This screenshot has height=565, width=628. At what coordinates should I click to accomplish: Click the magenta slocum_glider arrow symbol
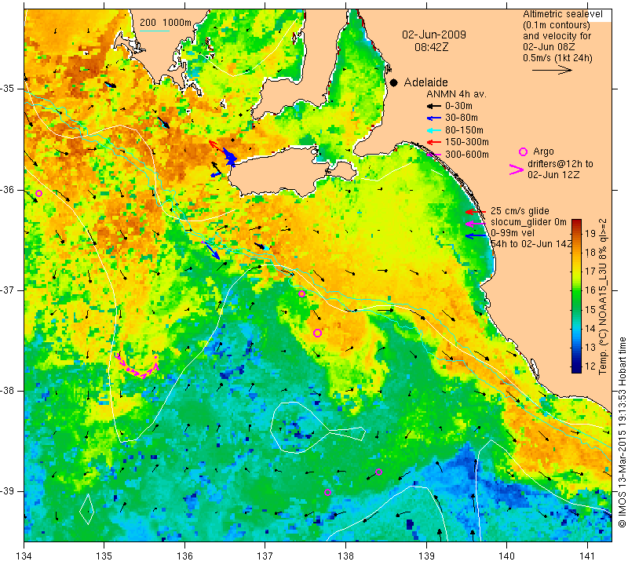click(x=476, y=223)
